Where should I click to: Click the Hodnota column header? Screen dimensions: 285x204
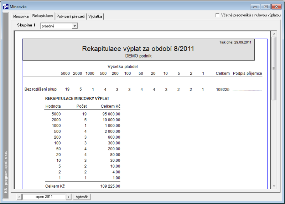click(x=53, y=106)
